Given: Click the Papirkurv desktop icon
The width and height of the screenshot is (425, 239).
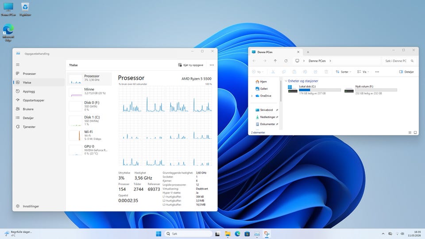Looking at the screenshot, I should point(25,7).
